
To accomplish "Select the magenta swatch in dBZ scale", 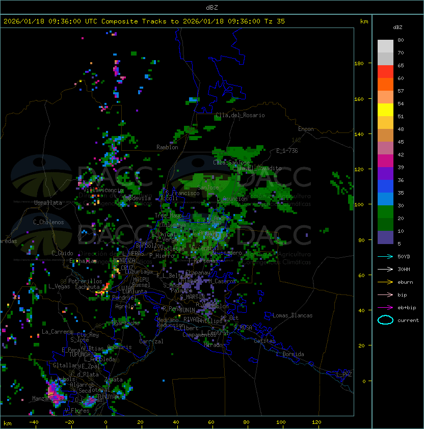I will coord(385,161).
